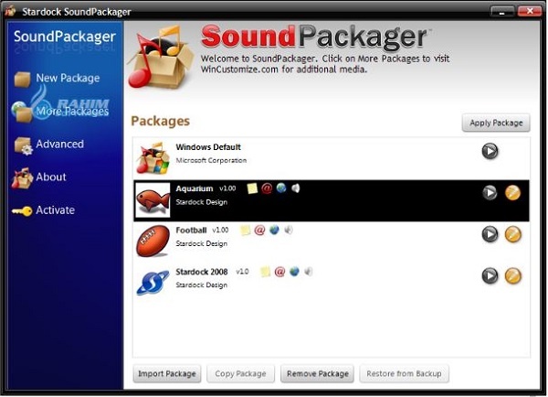This screenshot has width=548, height=397.
Task: Click the orange edit icon for Football
Action: click(513, 234)
